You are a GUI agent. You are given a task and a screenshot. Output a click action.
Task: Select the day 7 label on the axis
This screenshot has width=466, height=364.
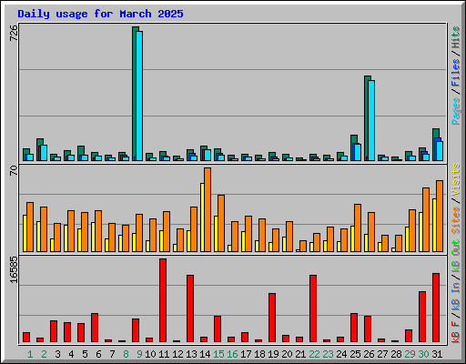[112, 354]
